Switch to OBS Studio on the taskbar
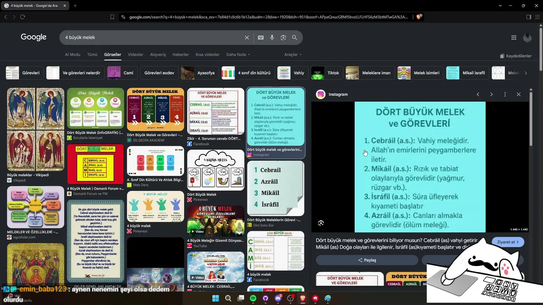This screenshot has width=543, height=305. pyautogui.click(x=291, y=298)
